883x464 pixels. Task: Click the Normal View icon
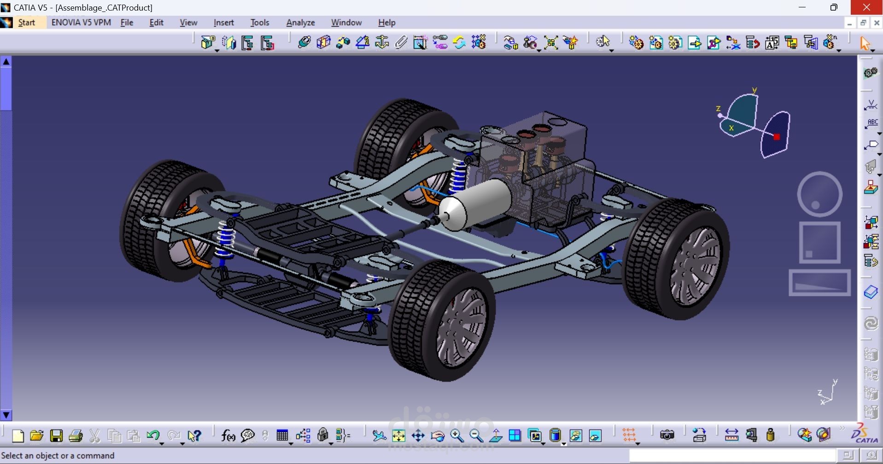pyautogui.click(x=496, y=435)
